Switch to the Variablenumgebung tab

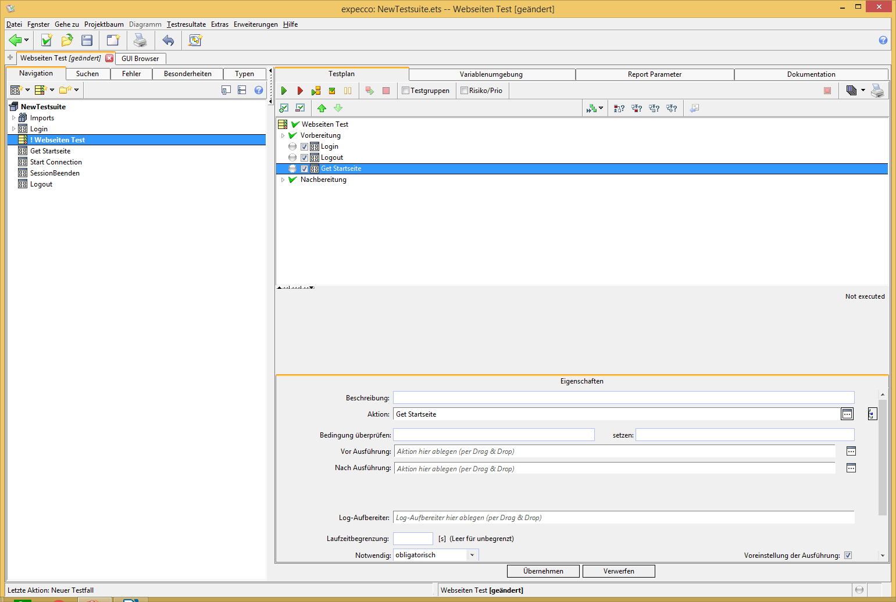point(491,74)
